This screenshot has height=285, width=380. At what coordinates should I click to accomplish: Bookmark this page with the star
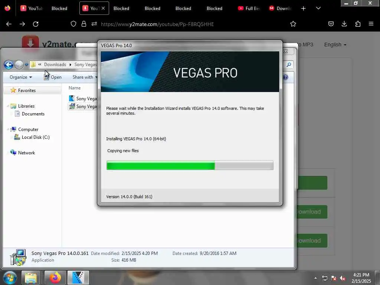(293, 24)
